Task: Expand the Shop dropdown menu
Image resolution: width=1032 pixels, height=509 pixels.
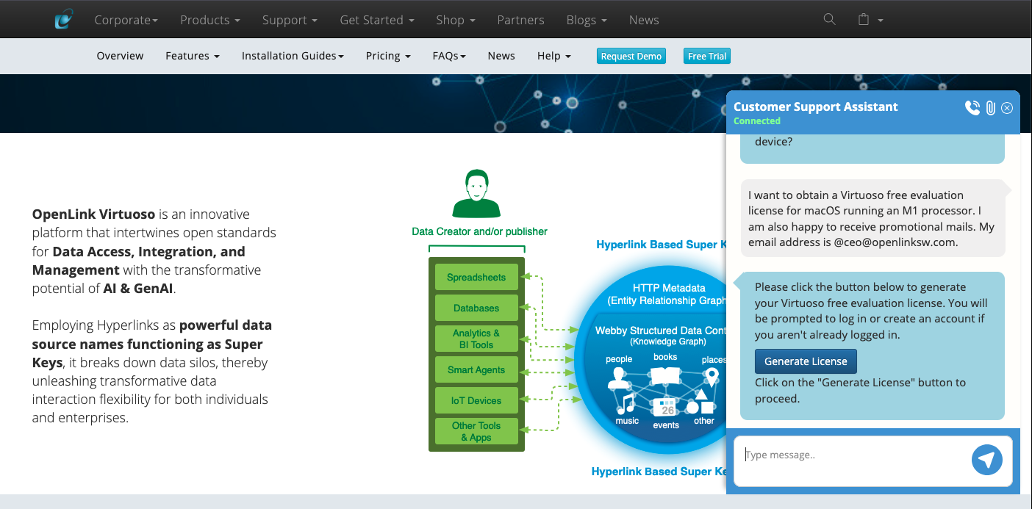Action: 456,20
